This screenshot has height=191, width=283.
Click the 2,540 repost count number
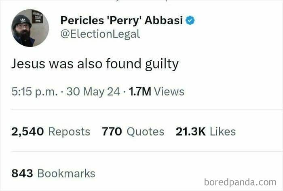coord(27,132)
